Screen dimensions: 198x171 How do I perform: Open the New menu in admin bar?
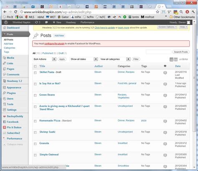(57, 22)
